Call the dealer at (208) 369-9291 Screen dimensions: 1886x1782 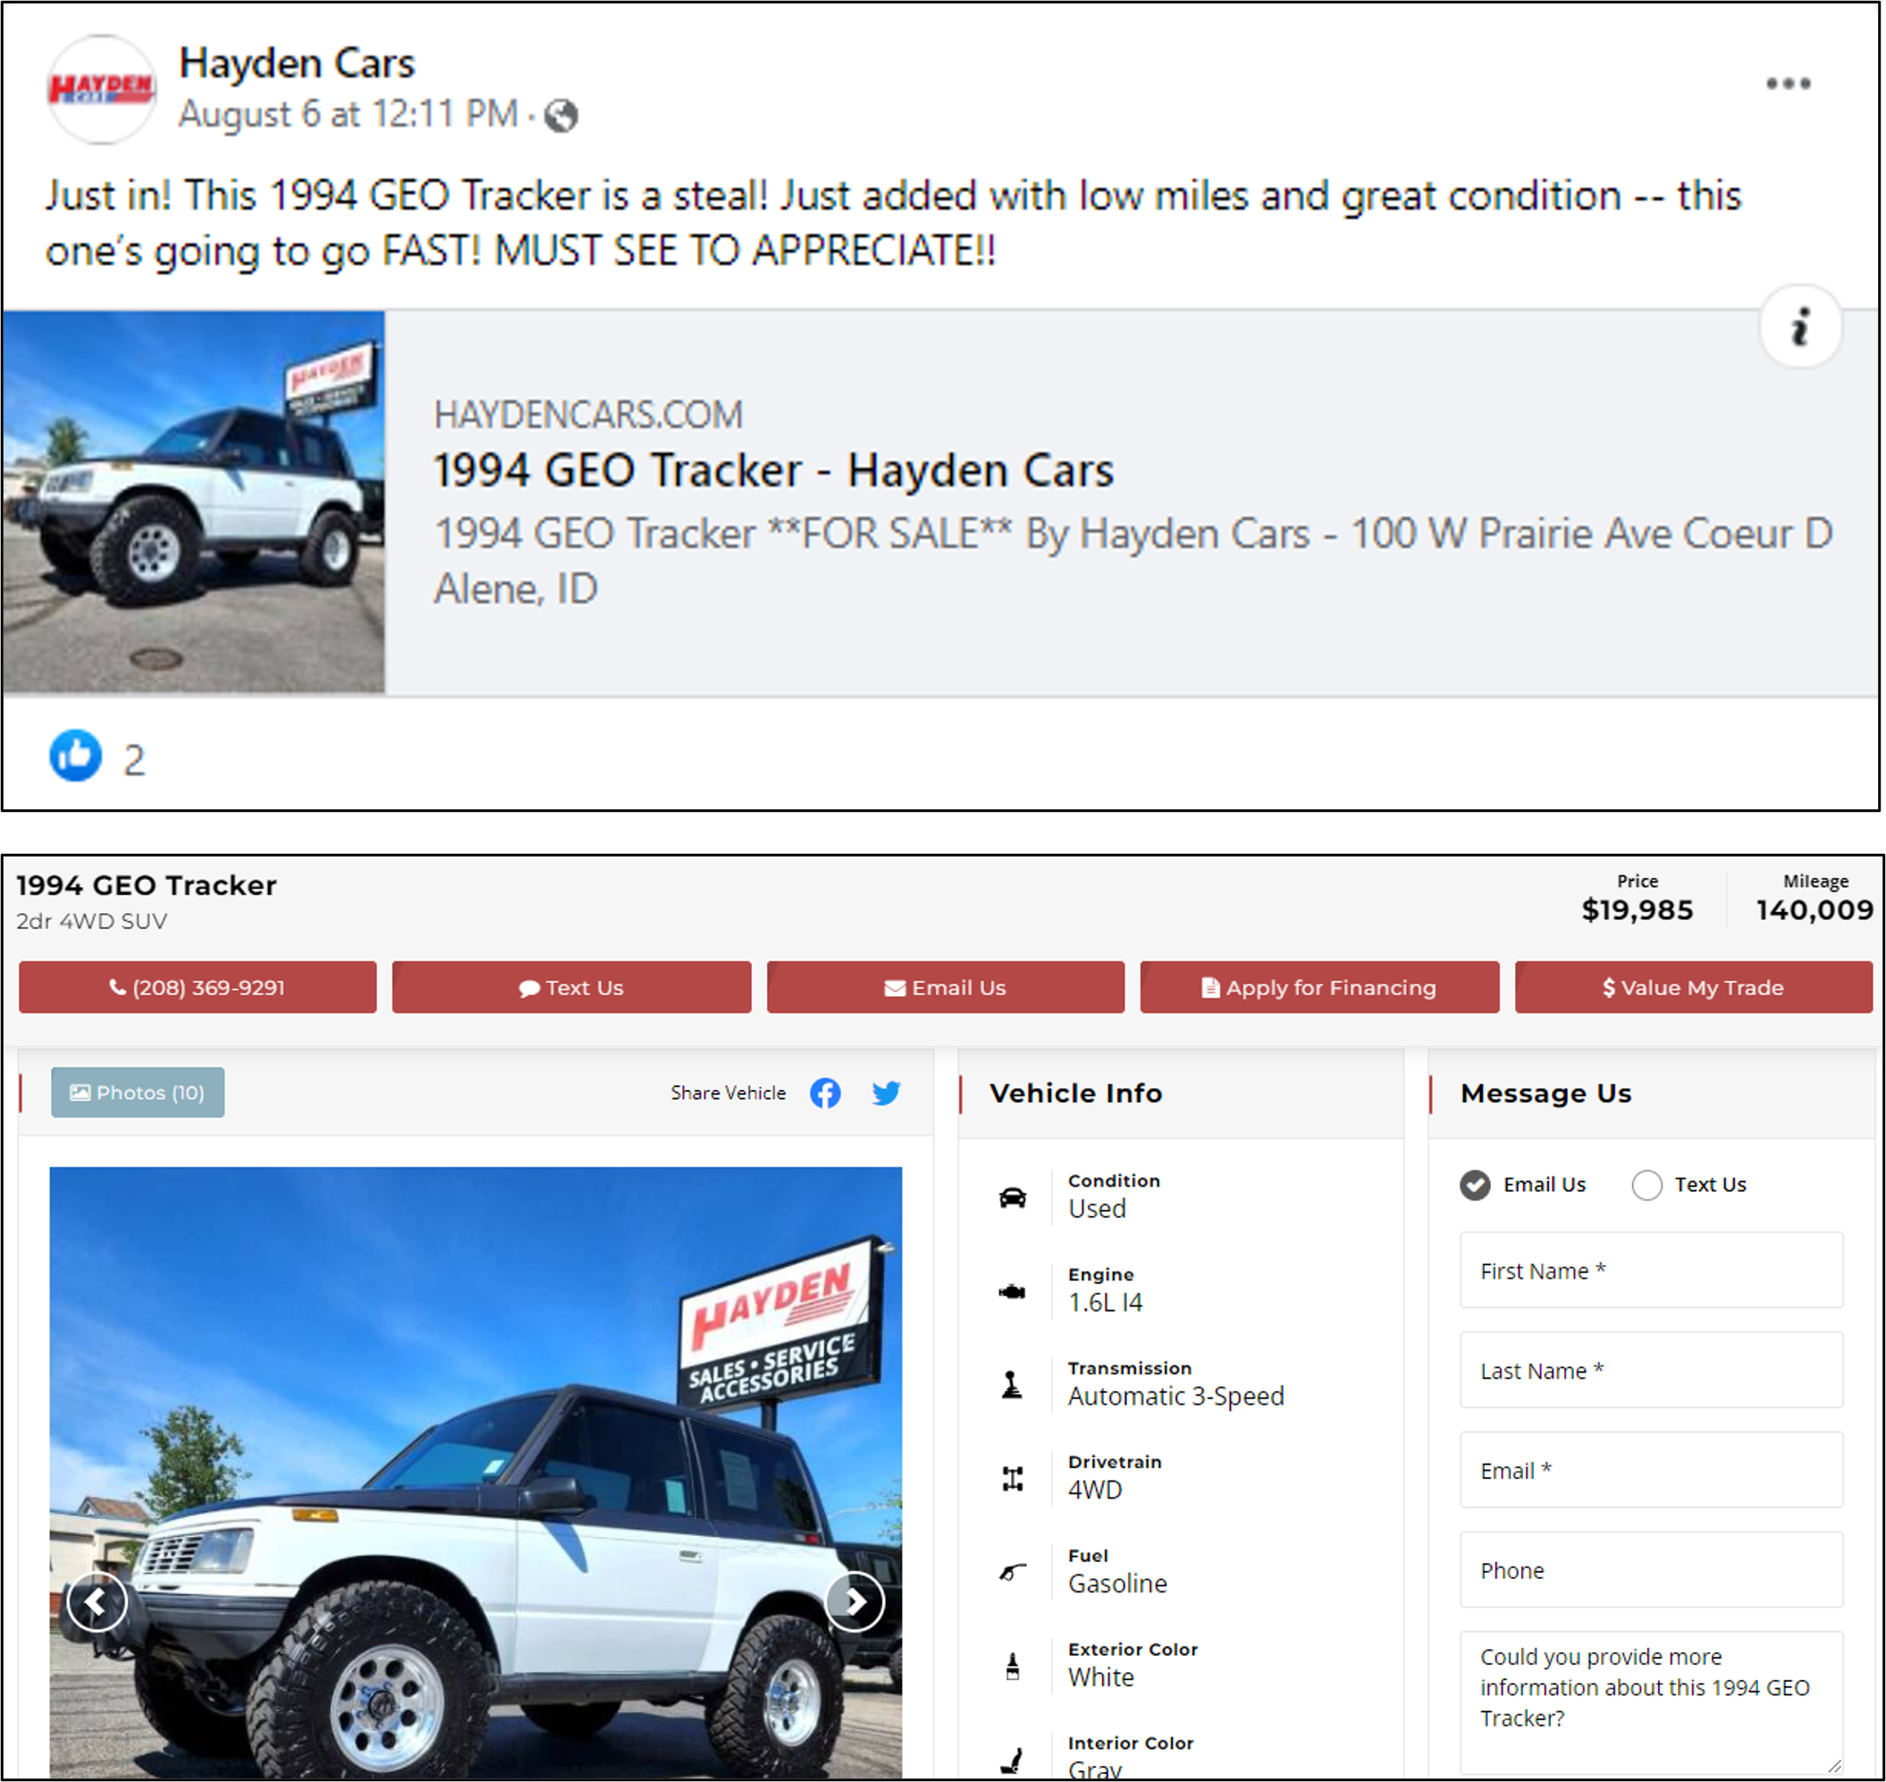point(198,987)
